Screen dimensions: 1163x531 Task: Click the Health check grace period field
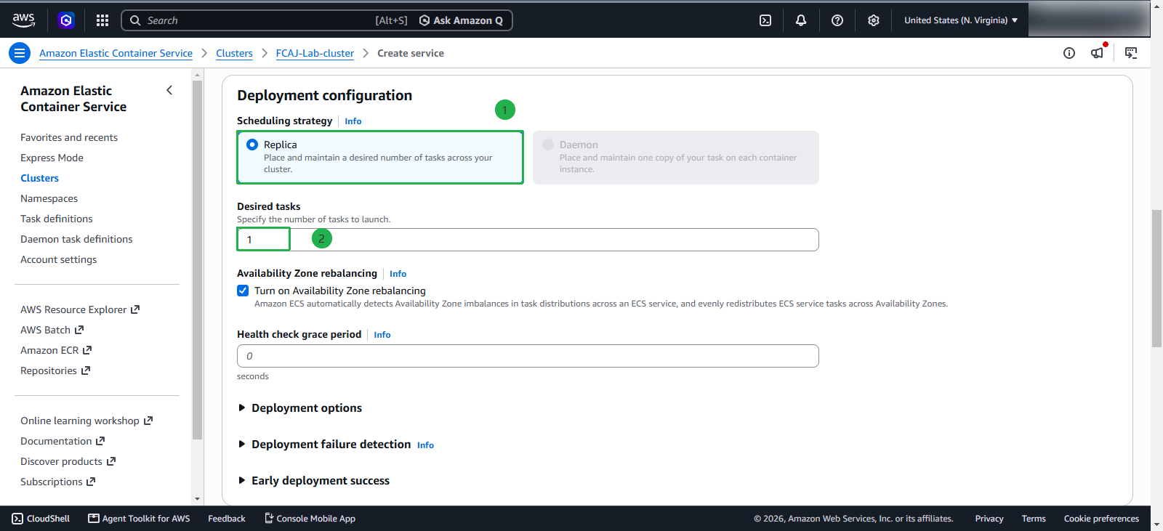528,356
